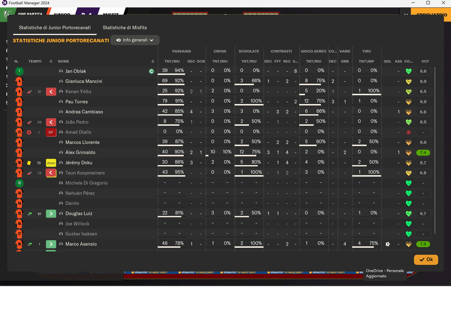This screenshot has height=311, width=451.
Task: Click Jan Oblak's 6.6 rating
Action: point(423,71)
